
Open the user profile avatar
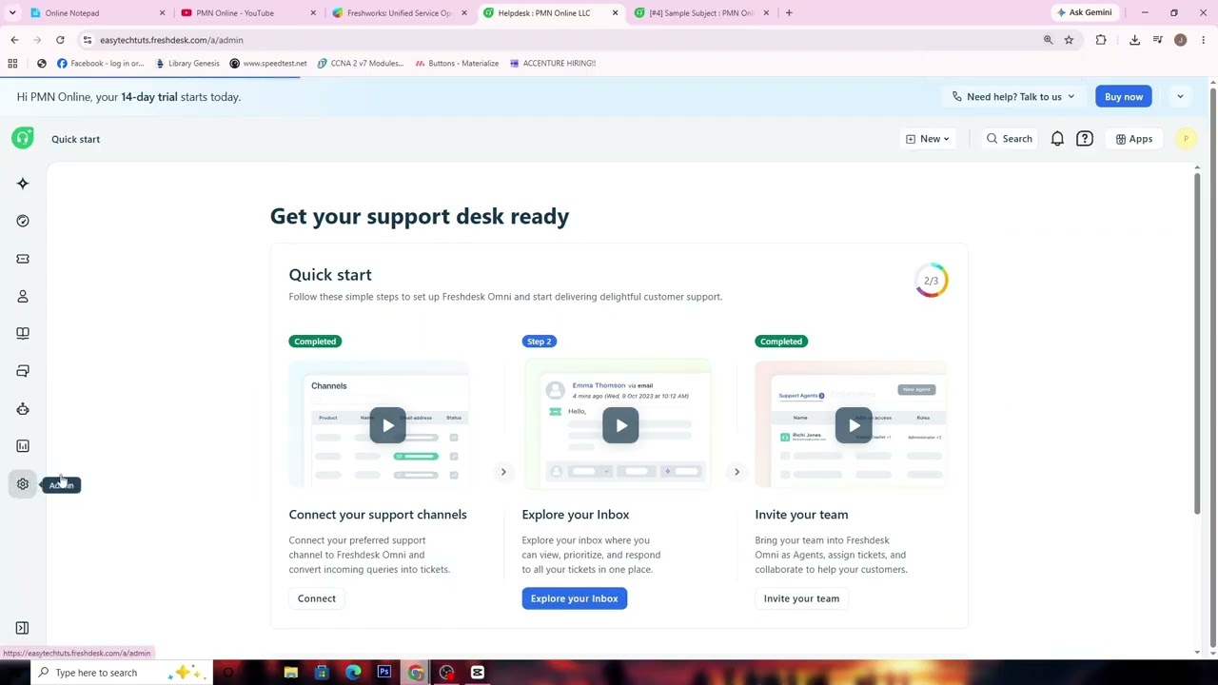point(1186,139)
